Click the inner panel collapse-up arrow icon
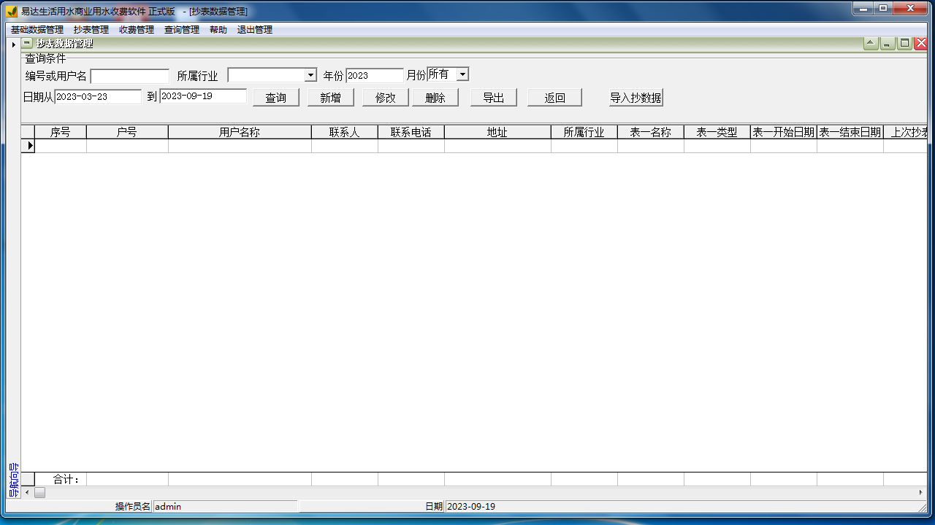Viewport: 935px width, 525px height. click(x=871, y=44)
